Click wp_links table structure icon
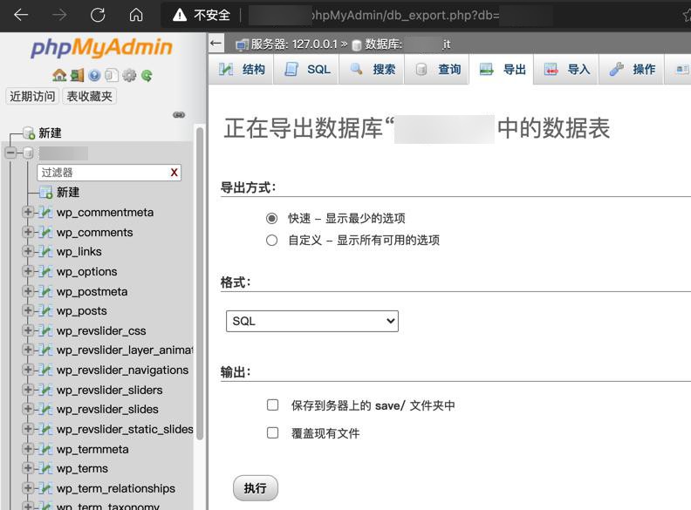 coord(45,251)
